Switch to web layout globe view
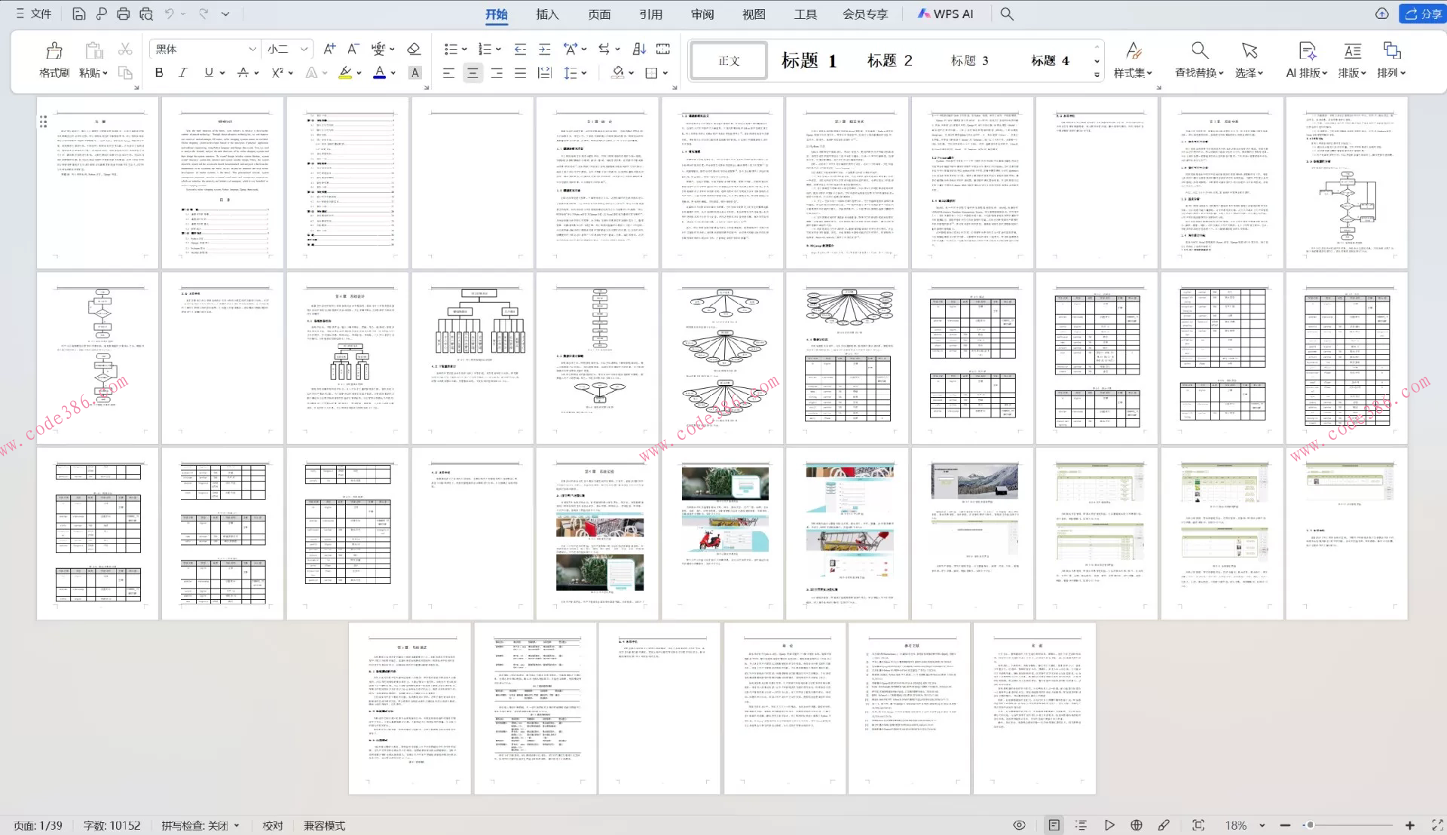The image size is (1447, 835). point(1136,825)
